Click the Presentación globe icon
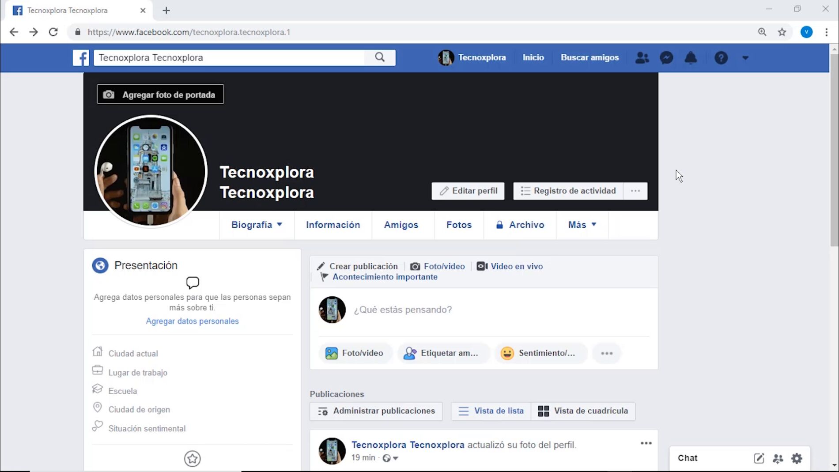839x472 pixels. click(100, 265)
